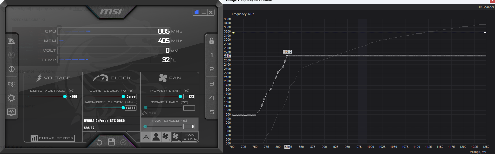Apply settings with the checkmark icon

click(x=123, y=142)
